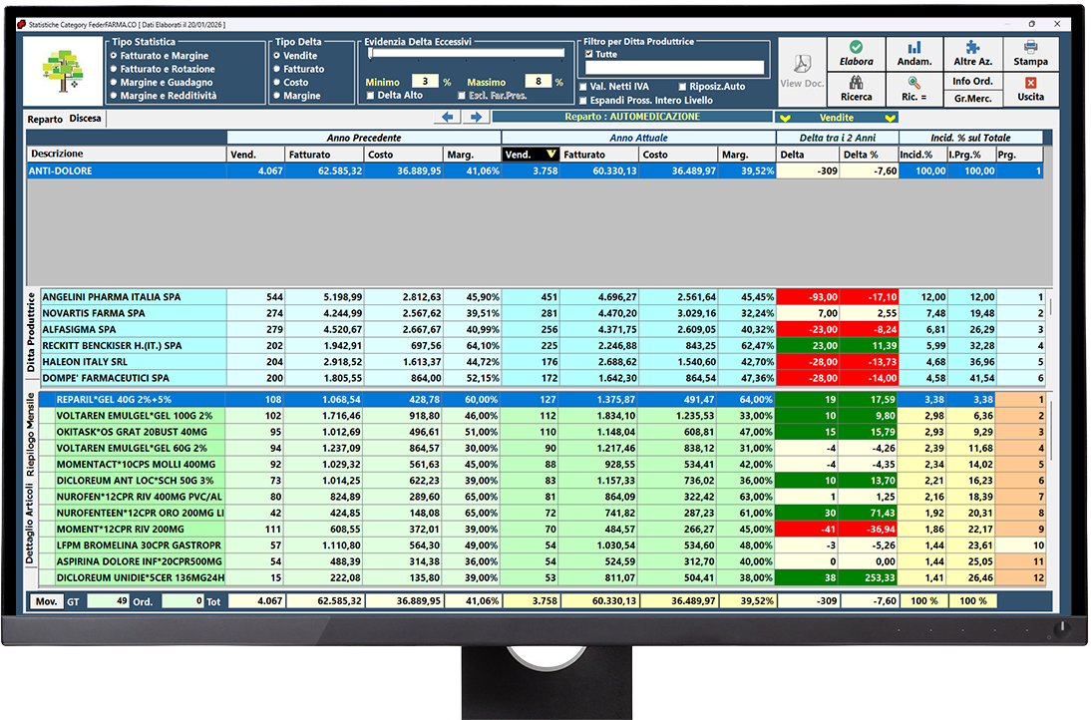Click the Ric. = magnifier button
This screenshot has height=720, width=1091.
[914, 90]
